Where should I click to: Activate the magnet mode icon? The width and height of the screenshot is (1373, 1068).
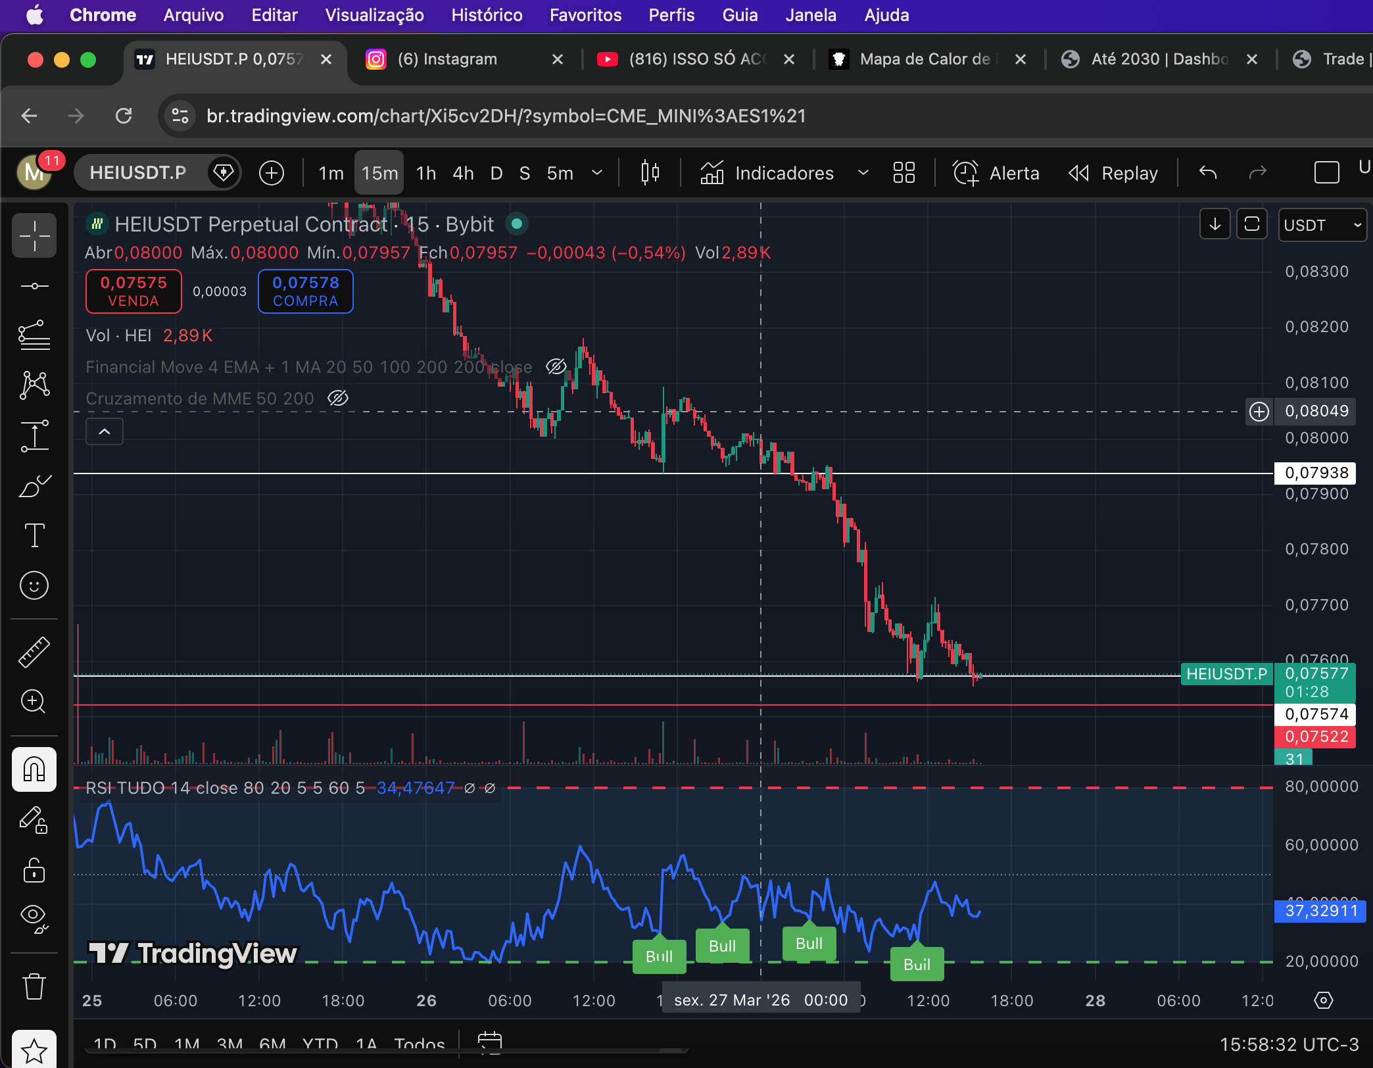[x=34, y=769]
